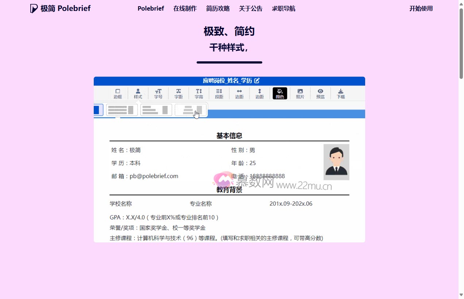Select the 边框 border tool
The image size is (464, 299).
[118, 93]
